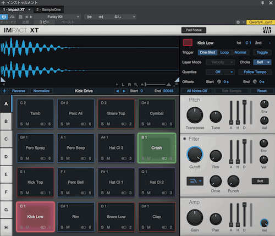Trigger the Snare Top pad

click(116, 113)
